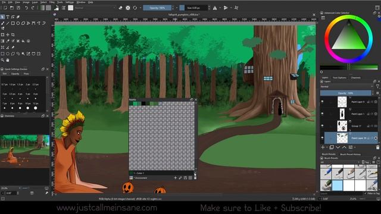The image size is (381, 214).
Task: Adjust the brush Opacity slider in toolbar
Action: pyautogui.click(x=157, y=8)
